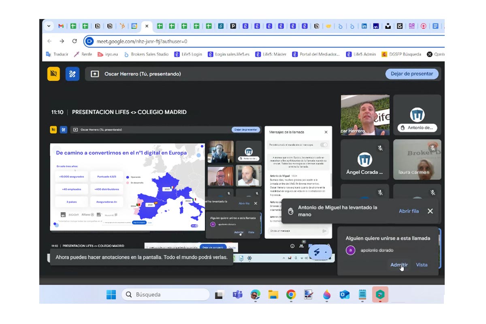
Task: Open the blue annotation pen tool
Action: (72, 74)
